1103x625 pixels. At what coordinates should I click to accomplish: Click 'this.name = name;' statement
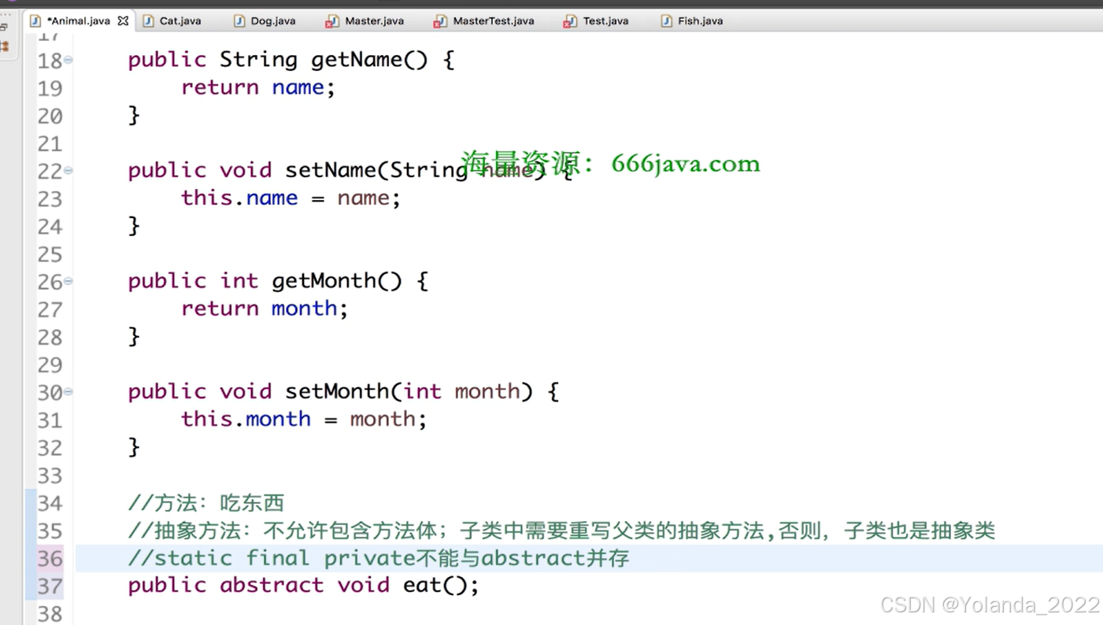291,198
